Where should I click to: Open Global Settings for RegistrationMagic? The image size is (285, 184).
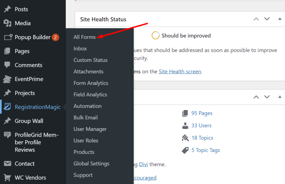tap(91, 163)
